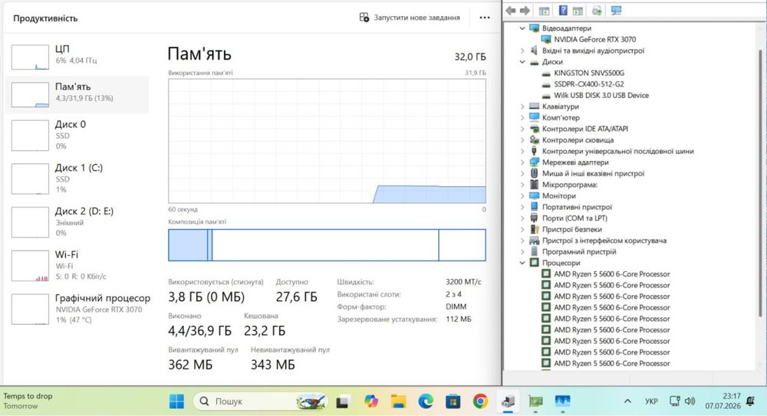Screen dimensions: 767x416
Task: Click the Відеоадаптери category icon
Action: pyautogui.click(x=534, y=28)
